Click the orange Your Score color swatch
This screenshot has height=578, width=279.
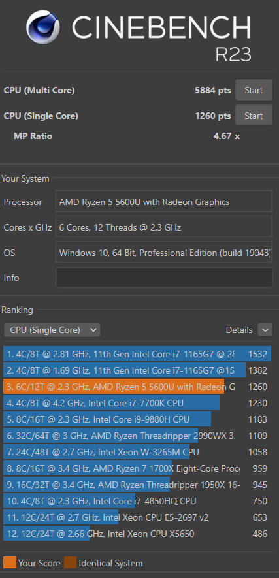tap(10, 562)
